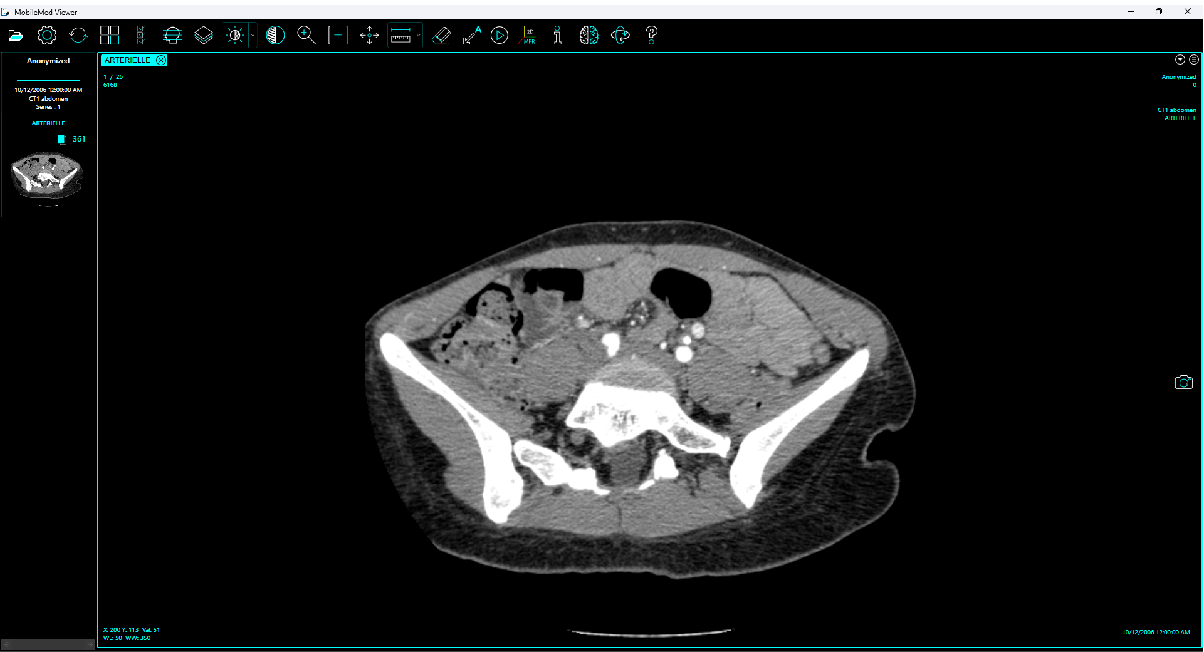1204x652 pixels.
Task: Open the window/level presets dropdown
Action: (253, 35)
